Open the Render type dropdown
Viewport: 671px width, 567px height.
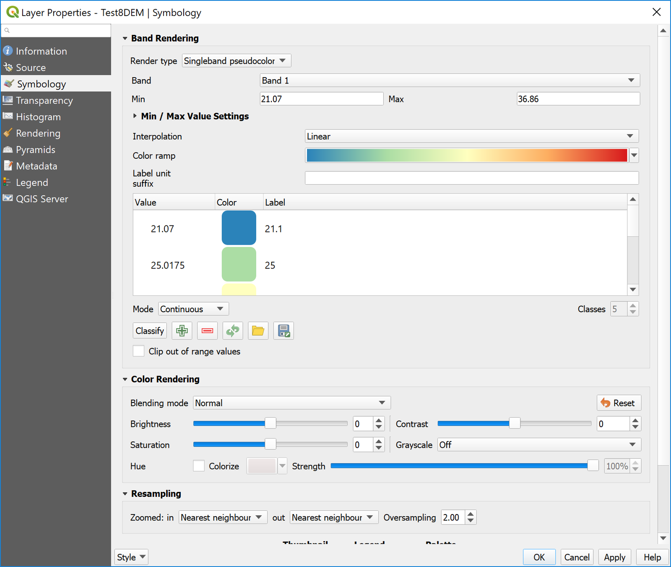[236, 61]
